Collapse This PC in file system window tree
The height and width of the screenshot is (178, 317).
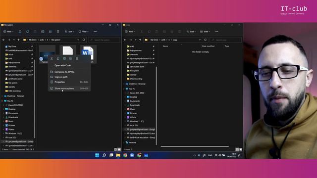pyautogui.click(x=2, y=101)
